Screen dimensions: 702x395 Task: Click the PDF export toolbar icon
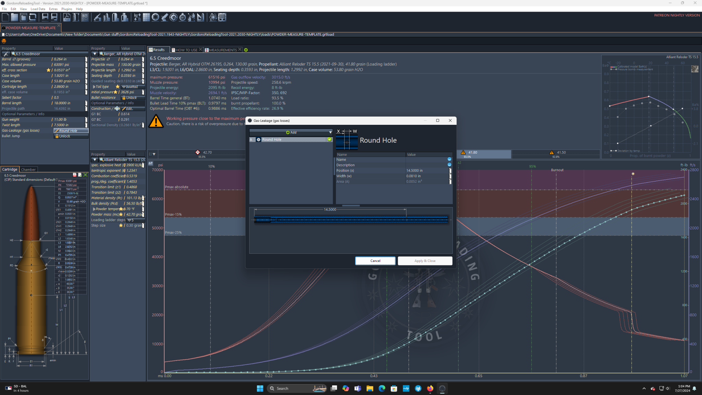tap(67, 17)
